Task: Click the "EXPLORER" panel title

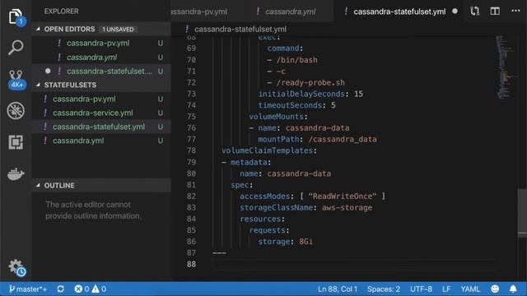Action: pyautogui.click(x=61, y=11)
